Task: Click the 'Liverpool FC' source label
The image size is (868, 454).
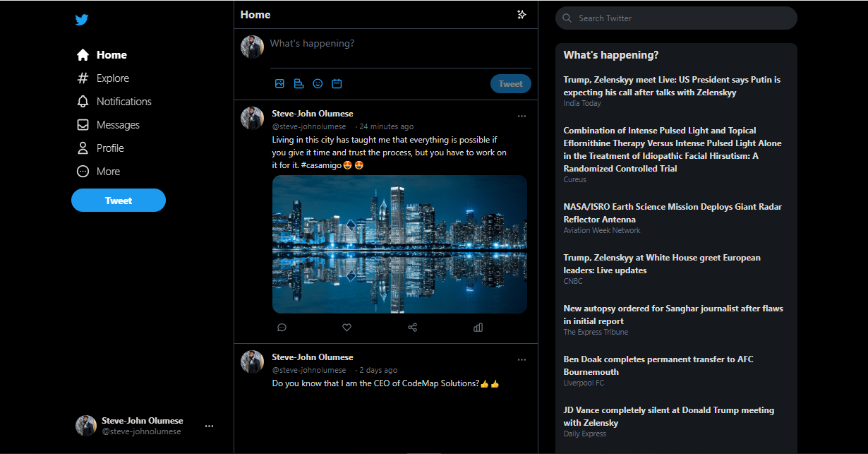Action: [x=584, y=383]
